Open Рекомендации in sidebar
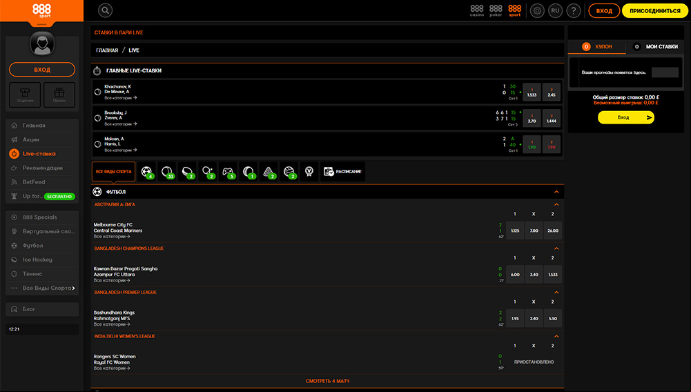The width and height of the screenshot is (691, 392). pos(42,168)
